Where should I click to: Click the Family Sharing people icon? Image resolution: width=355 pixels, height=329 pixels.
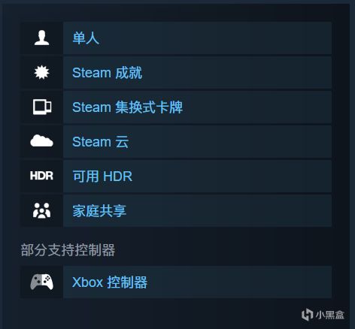41,210
